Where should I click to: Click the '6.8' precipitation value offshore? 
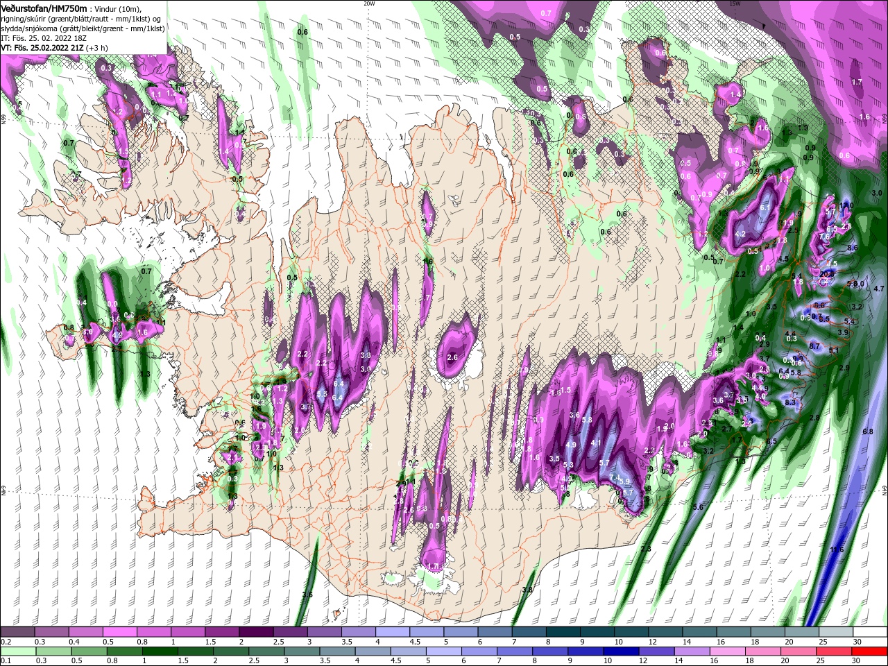[x=867, y=432]
